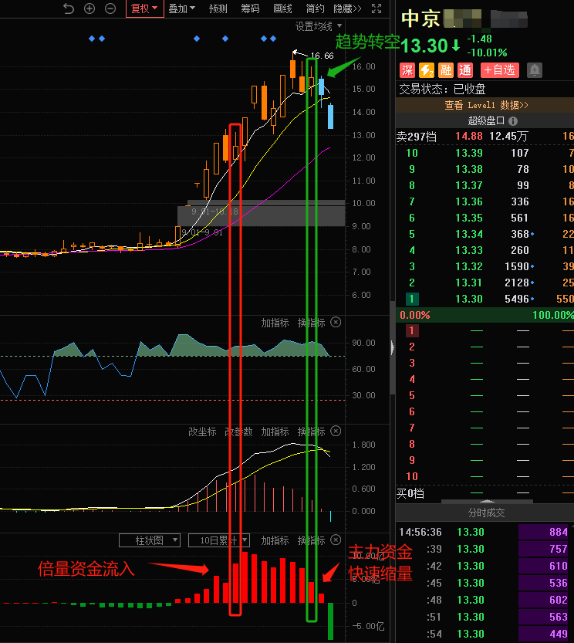
Task: Click 隐藏>> to hide the panel
Action: (347, 8)
